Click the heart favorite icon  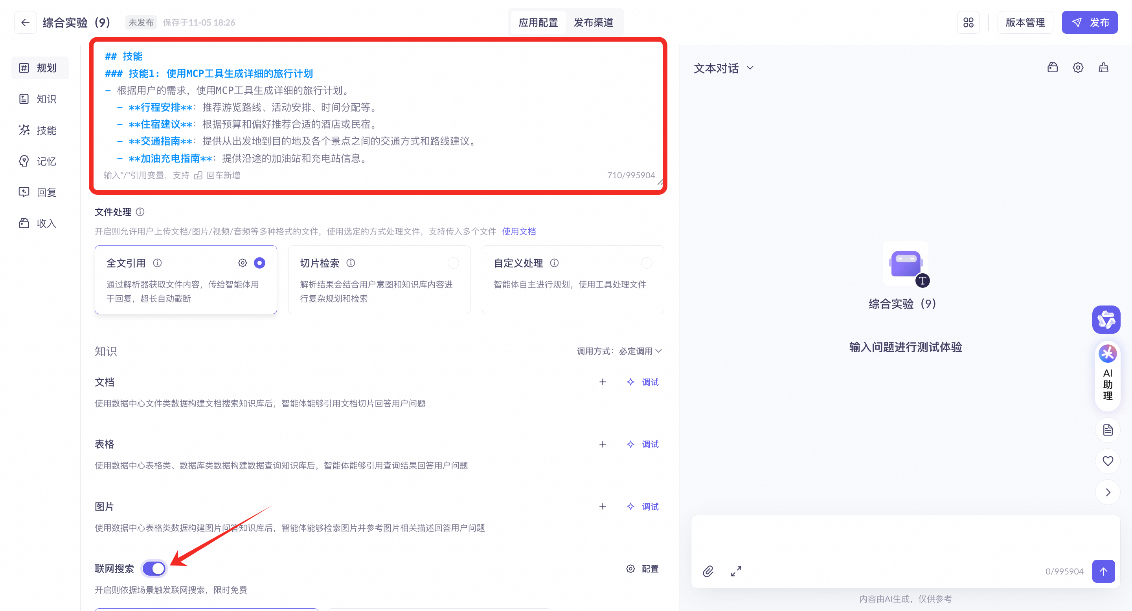1107,461
